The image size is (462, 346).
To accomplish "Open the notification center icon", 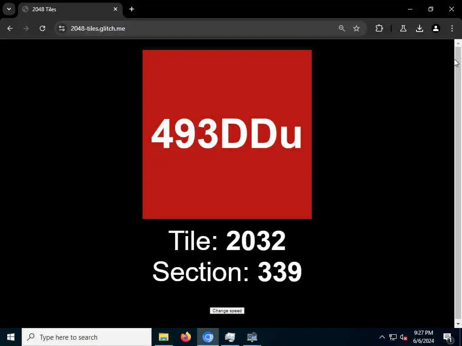I will click(x=448, y=337).
